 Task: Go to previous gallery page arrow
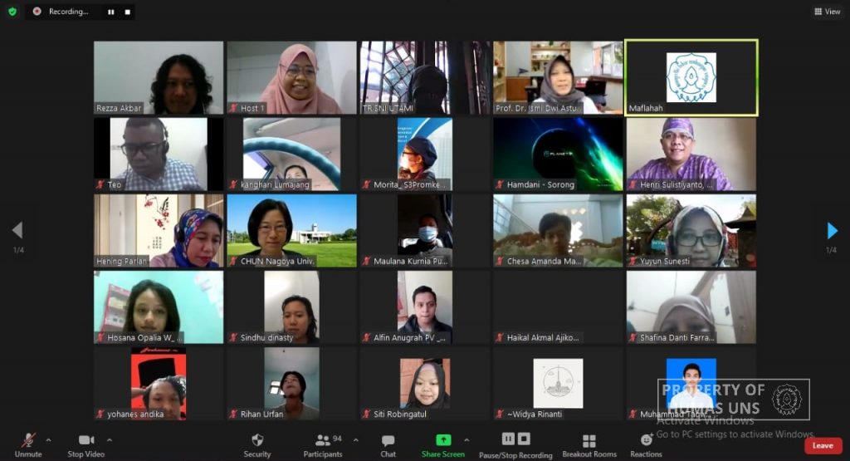(x=17, y=231)
